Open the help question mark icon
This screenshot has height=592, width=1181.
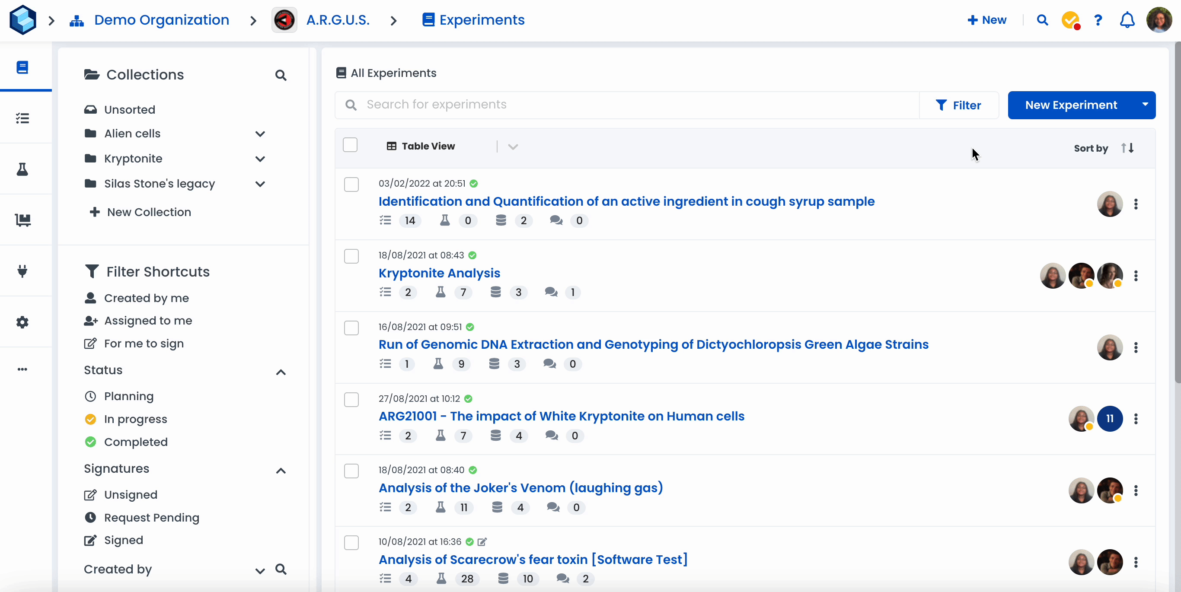point(1098,20)
